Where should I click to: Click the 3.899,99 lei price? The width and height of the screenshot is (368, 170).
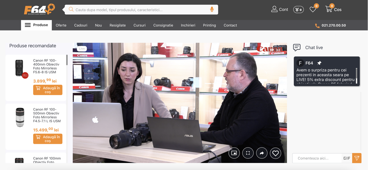[x=45, y=81]
